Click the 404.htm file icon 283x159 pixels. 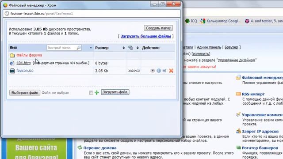click(x=12, y=63)
